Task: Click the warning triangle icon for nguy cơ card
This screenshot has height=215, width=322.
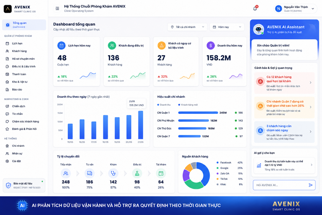Action: pos(162,46)
